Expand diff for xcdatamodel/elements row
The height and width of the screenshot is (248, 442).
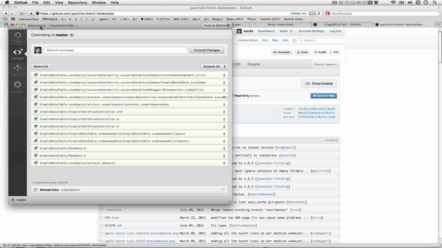tap(224, 141)
